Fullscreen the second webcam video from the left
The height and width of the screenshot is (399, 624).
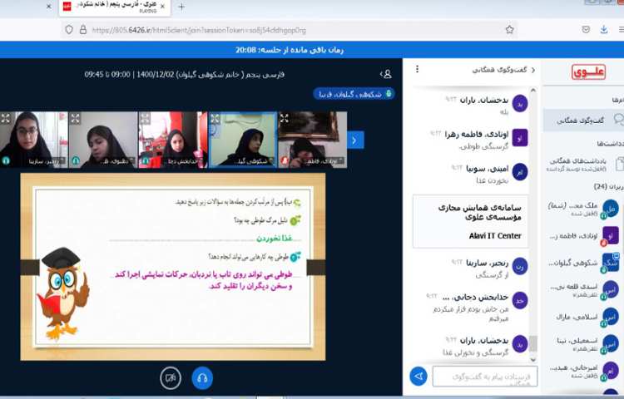pos(75,118)
